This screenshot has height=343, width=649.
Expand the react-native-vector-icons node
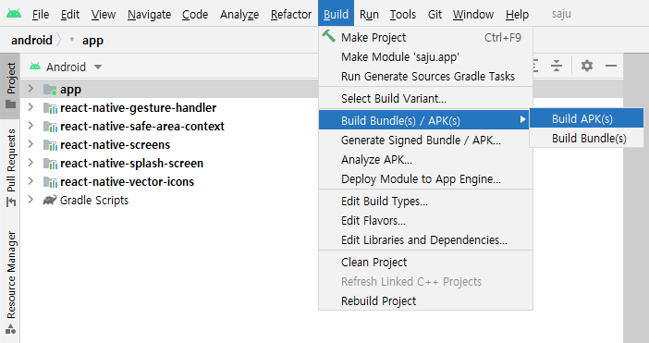pos(31,181)
